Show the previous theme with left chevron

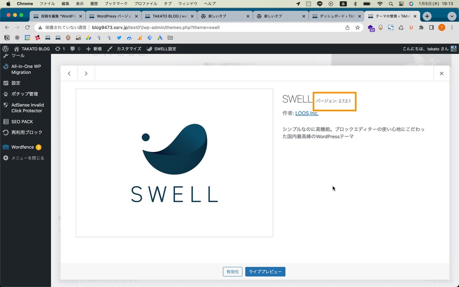click(x=69, y=73)
